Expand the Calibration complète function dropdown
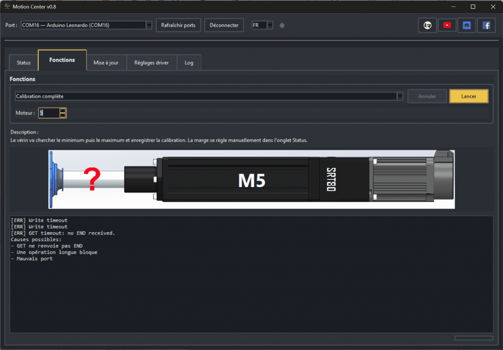Image resolution: width=503 pixels, height=350 pixels. pos(400,96)
